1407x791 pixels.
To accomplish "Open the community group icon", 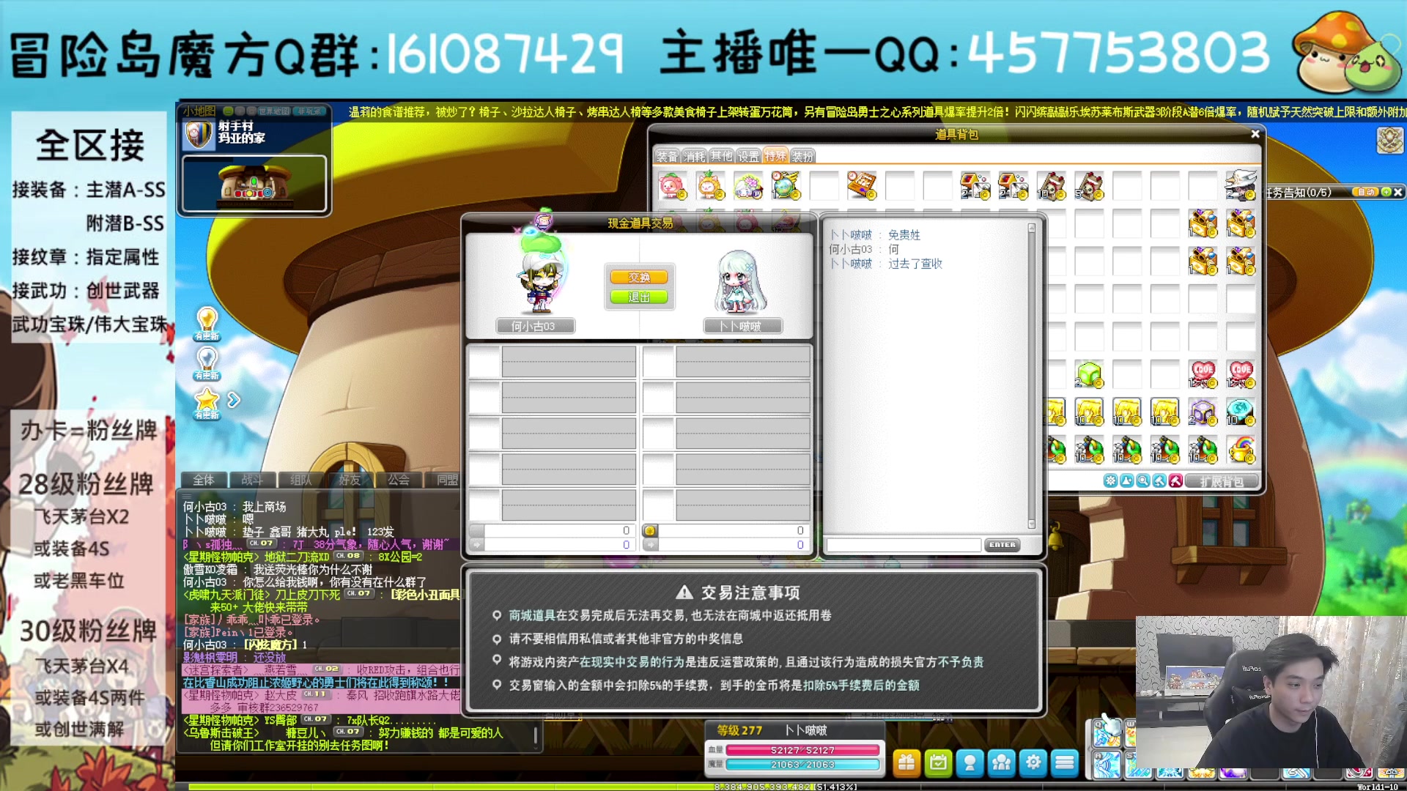I will (1001, 763).
